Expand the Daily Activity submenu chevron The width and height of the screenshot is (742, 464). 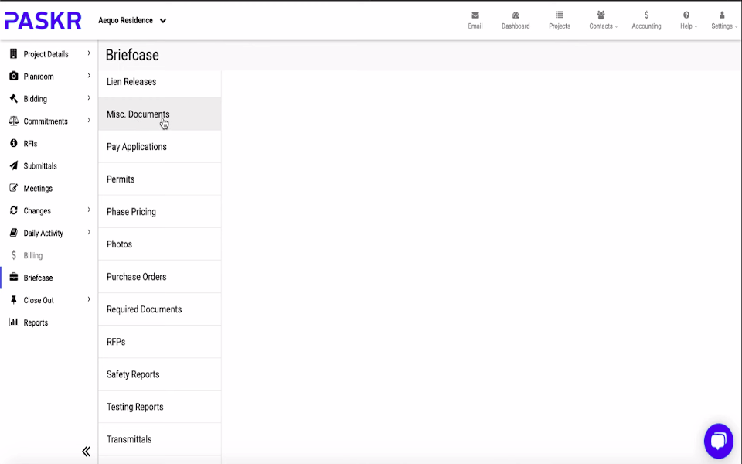[88, 232]
